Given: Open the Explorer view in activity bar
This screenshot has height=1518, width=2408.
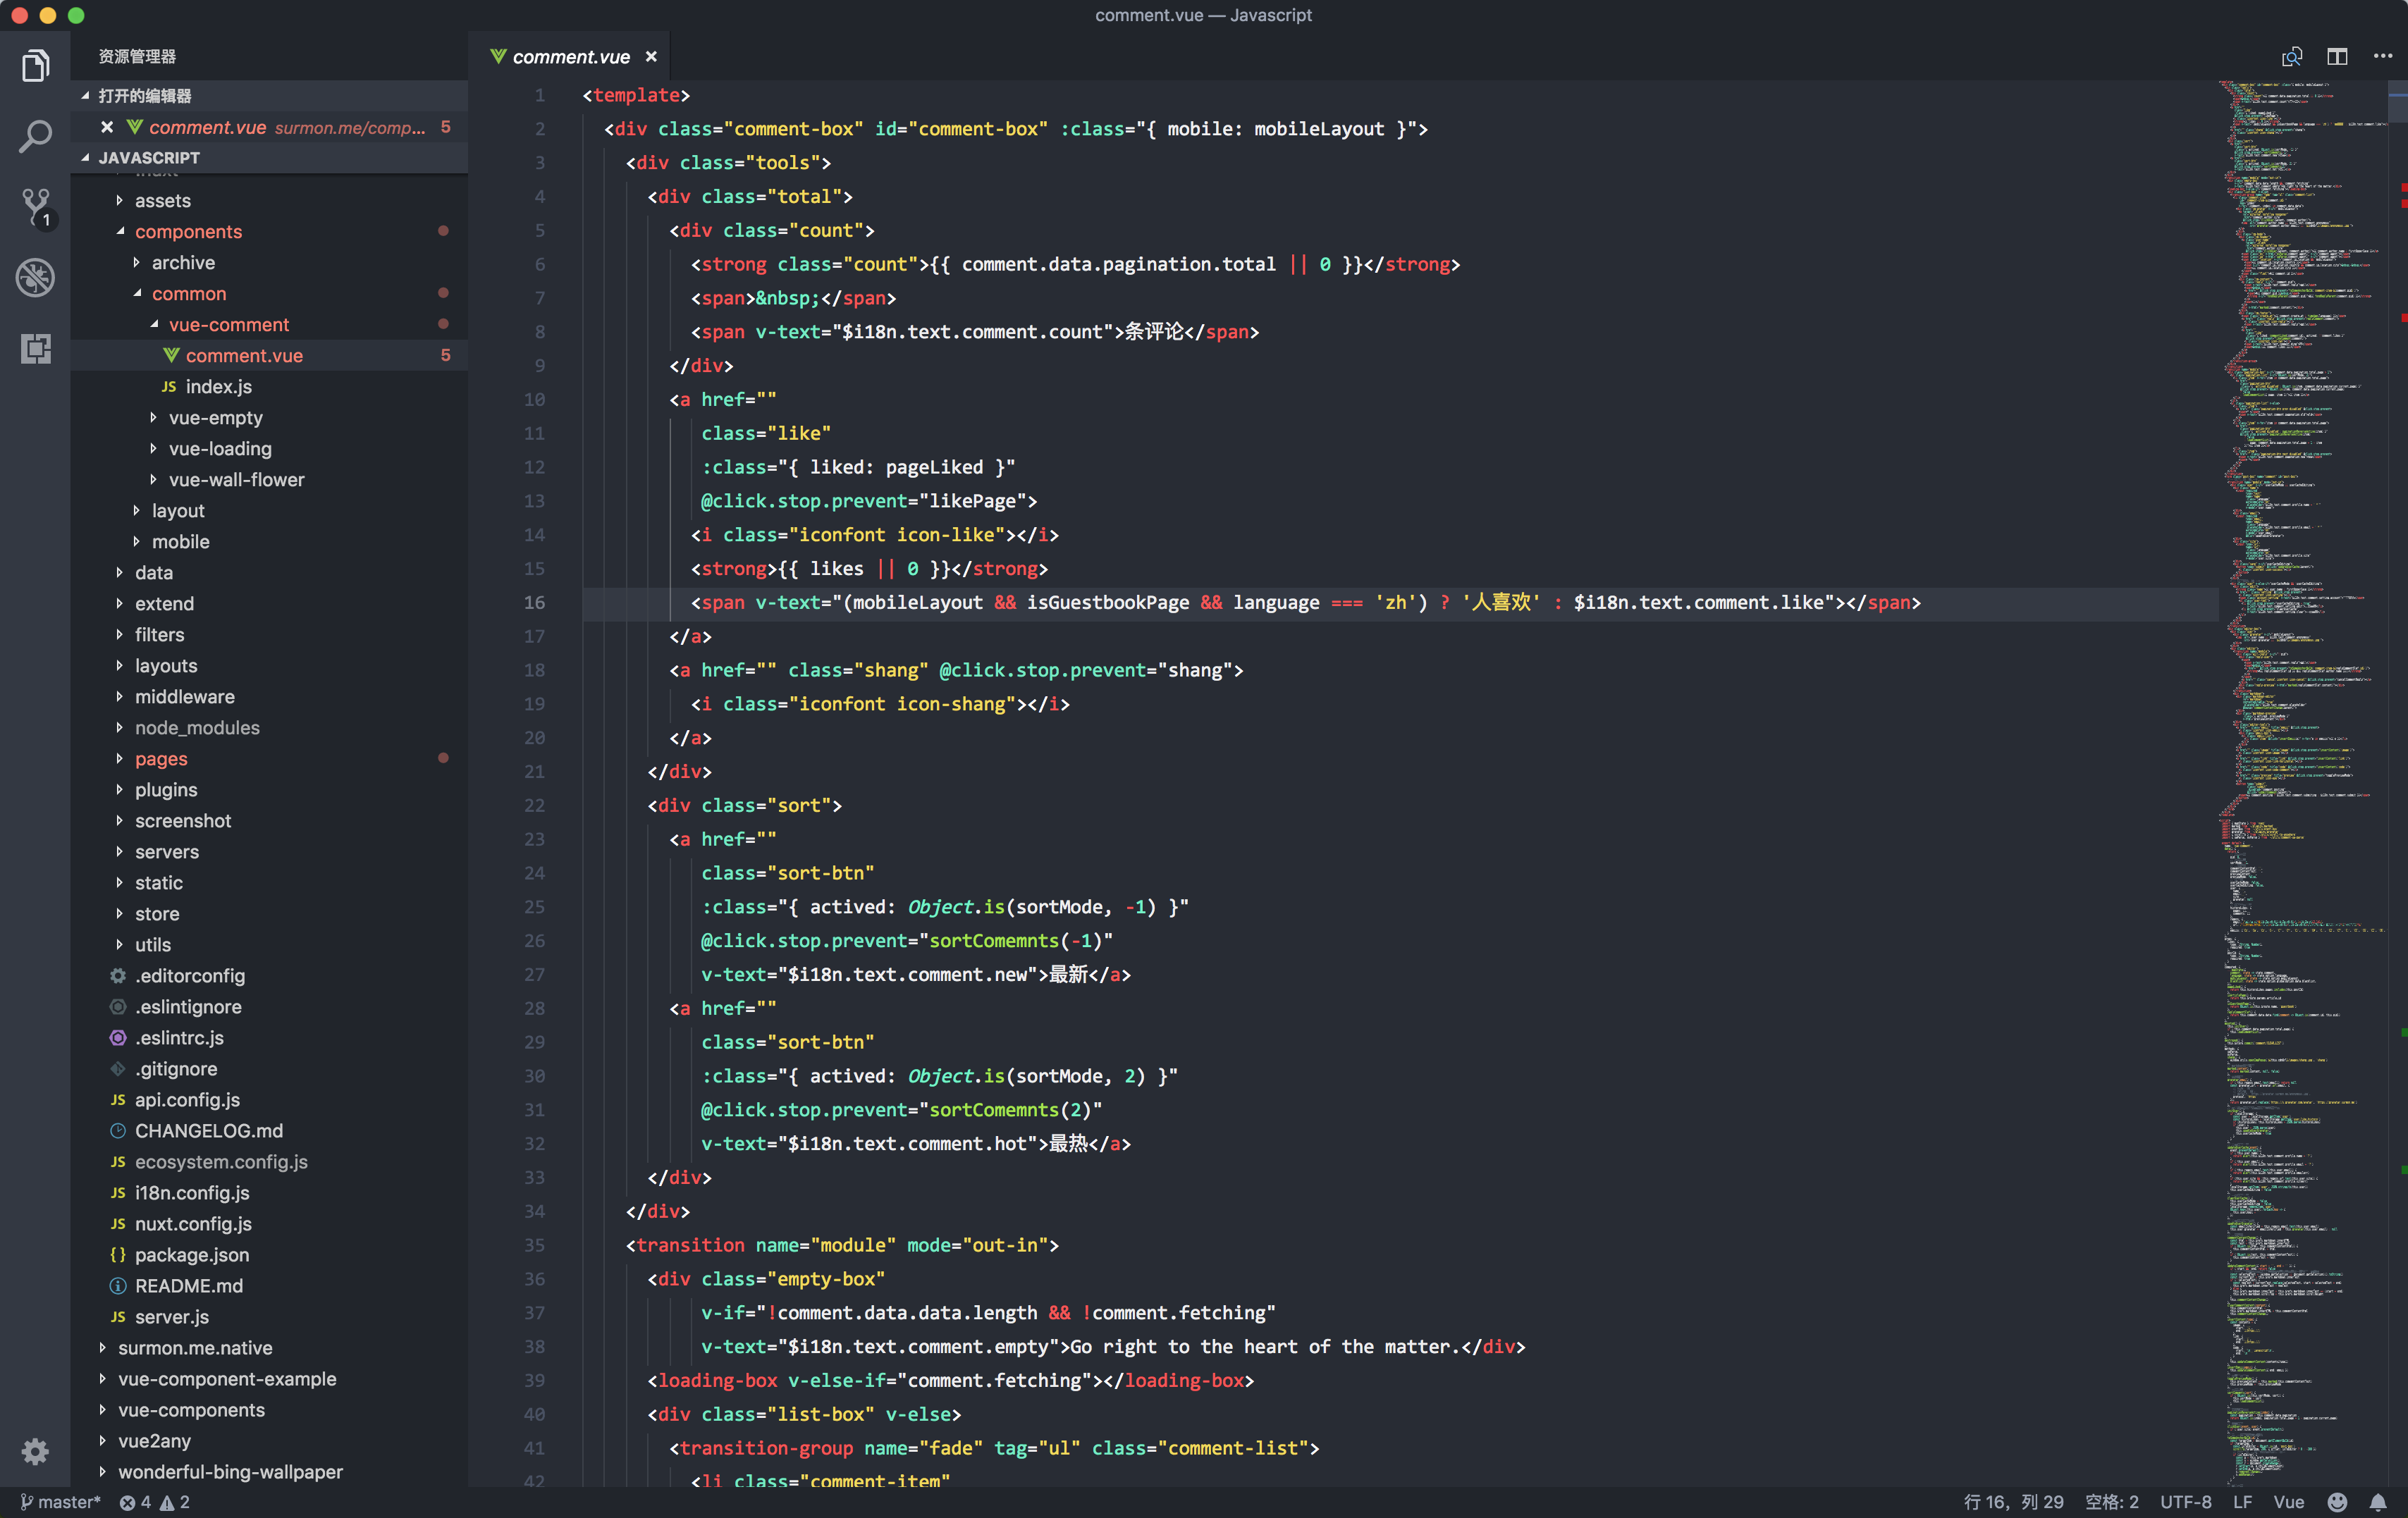Looking at the screenshot, I should tap(35, 66).
